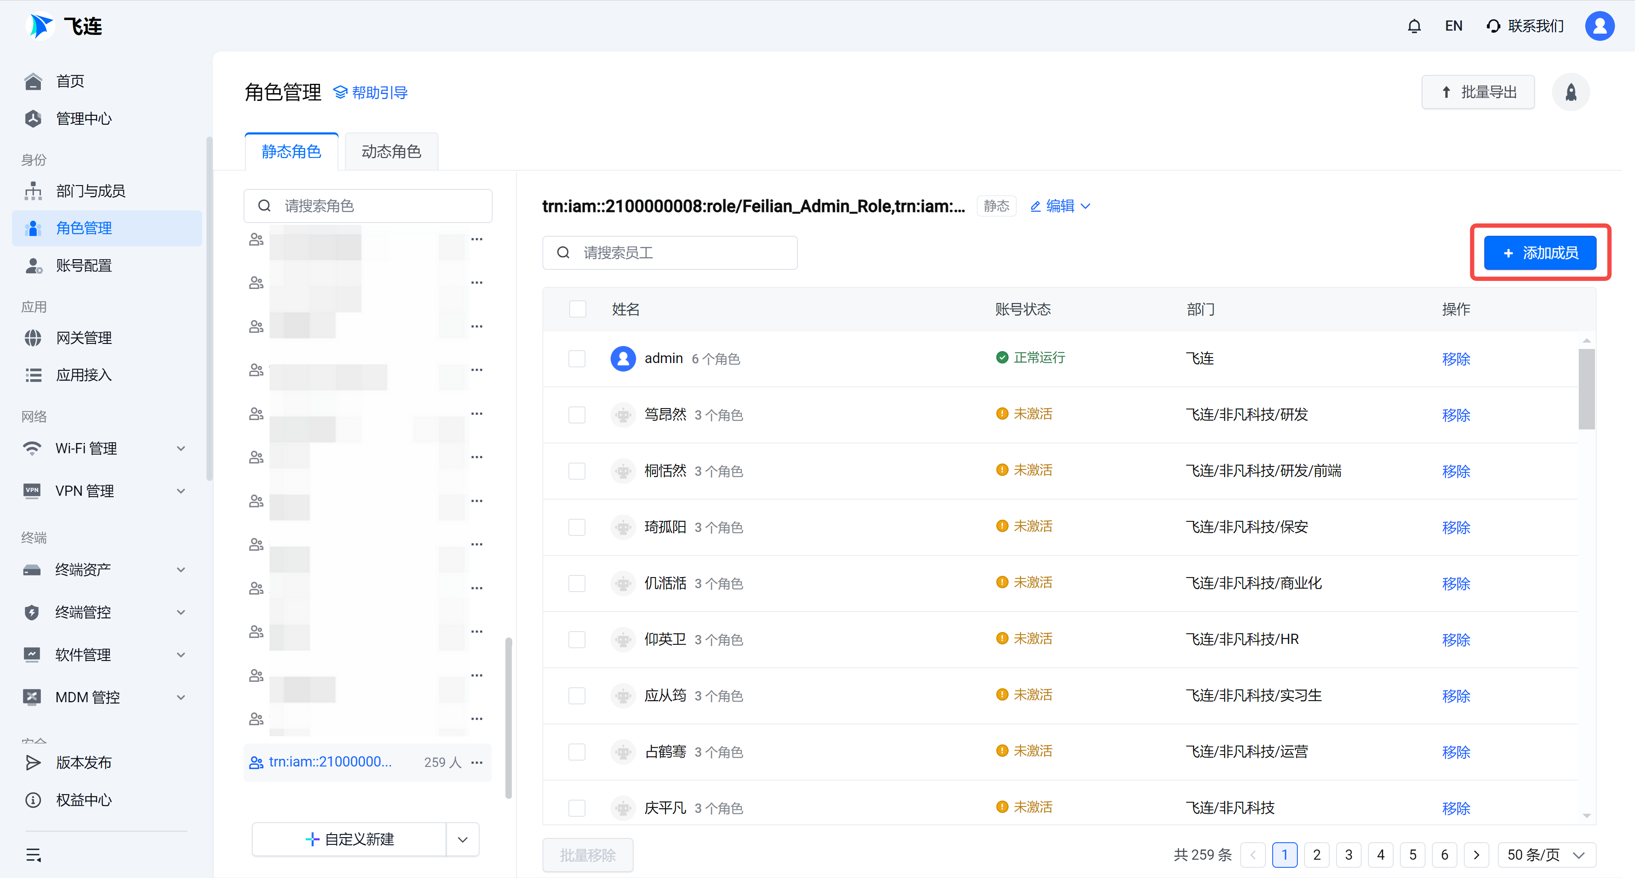Remove 桐恬然 via 移除 link
Viewport: 1635px width, 878px height.
(x=1455, y=472)
